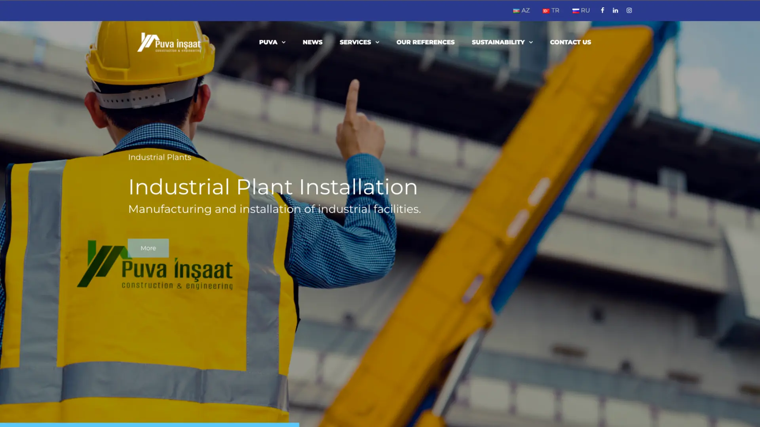This screenshot has height=427, width=760.
Task: Open the PUVA menu item
Action: coord(268,42)
